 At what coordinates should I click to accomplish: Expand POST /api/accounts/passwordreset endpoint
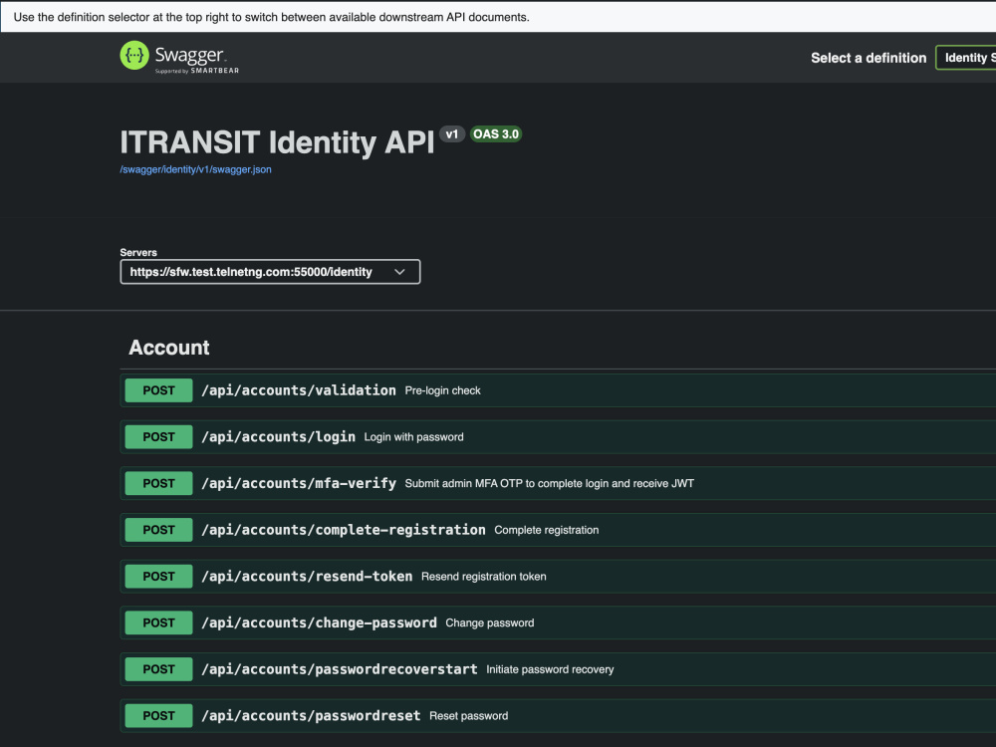coord(558,716)
